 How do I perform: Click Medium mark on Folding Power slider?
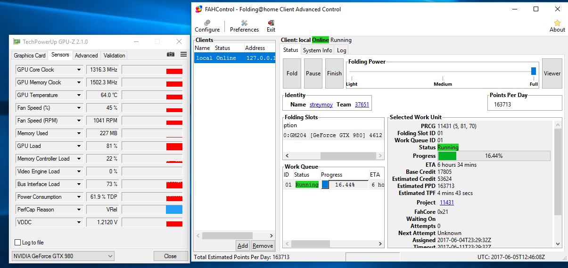(x=443, y=84)
